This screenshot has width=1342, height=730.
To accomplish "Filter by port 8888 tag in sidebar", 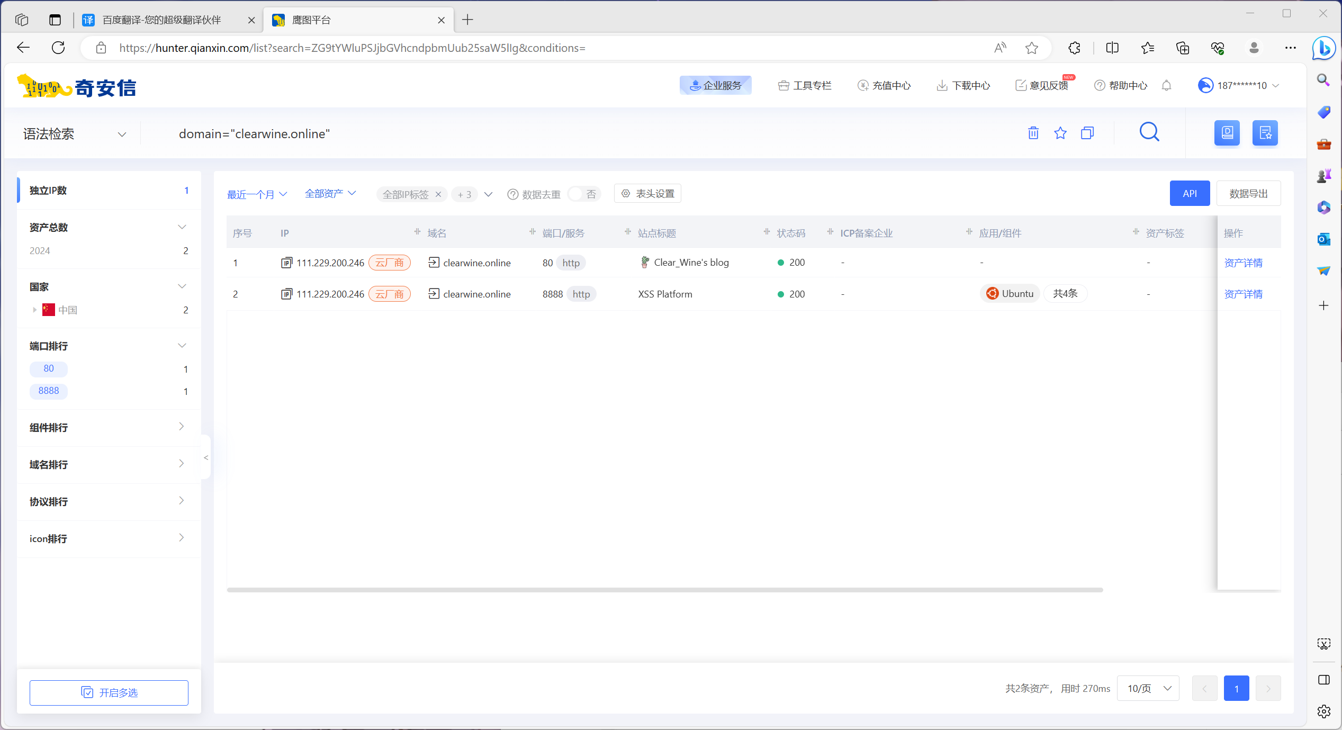I will [x=49, y=391].
